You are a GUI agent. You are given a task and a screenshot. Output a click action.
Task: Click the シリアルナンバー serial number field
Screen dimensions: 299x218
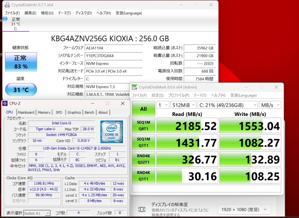113,56
